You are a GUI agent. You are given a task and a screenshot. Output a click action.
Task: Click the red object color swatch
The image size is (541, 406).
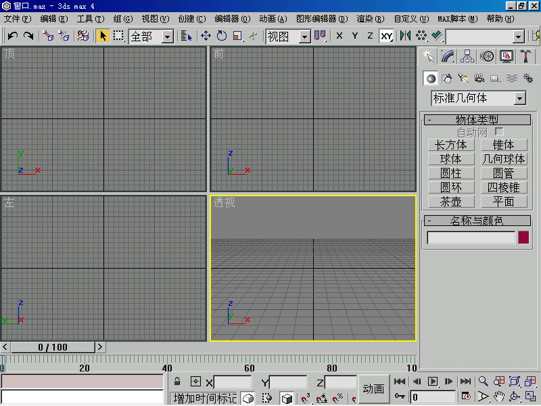523,238
